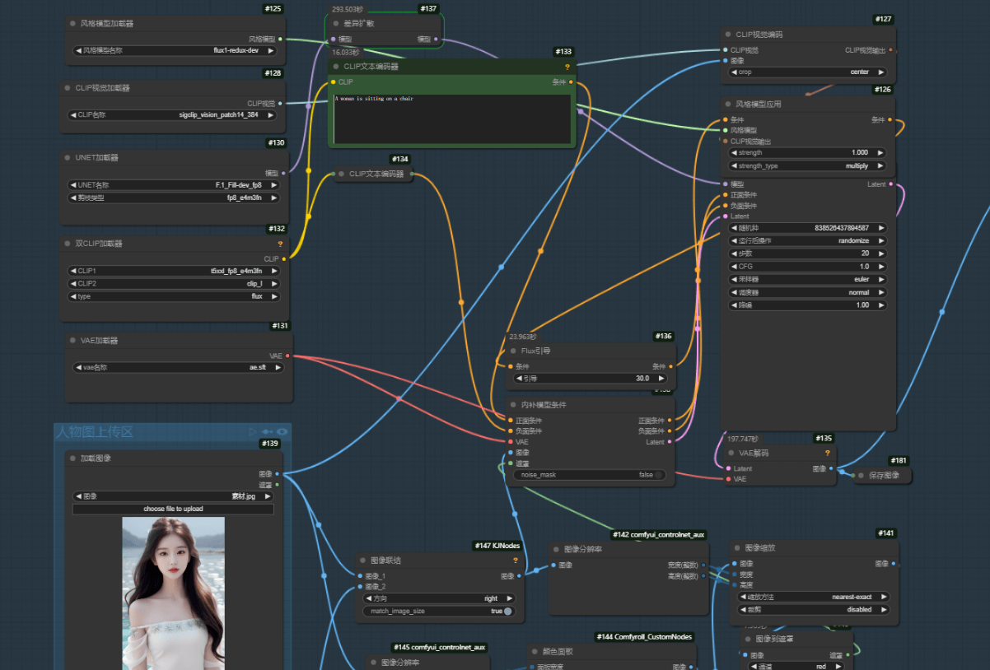Open the strength_type multiply dropdown
This screenshot has width=990, height=670.
808,166
